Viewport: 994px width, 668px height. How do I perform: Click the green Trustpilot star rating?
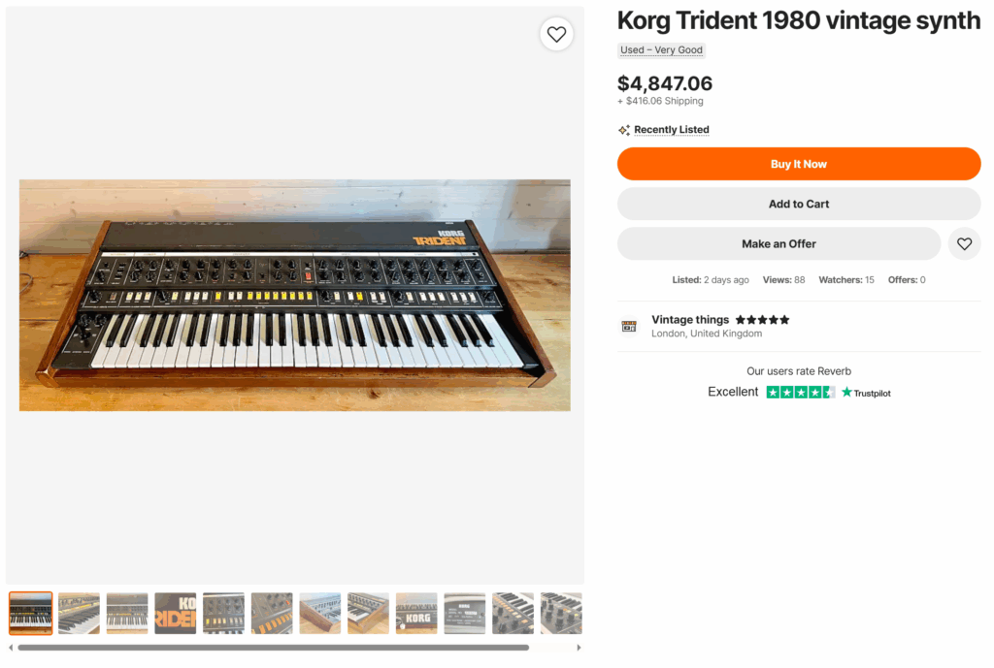pos(800,393)
